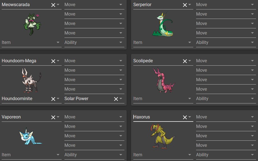Clear the Meowscarada species selection
The image size is (258, 161).
(x=53, y=5)
